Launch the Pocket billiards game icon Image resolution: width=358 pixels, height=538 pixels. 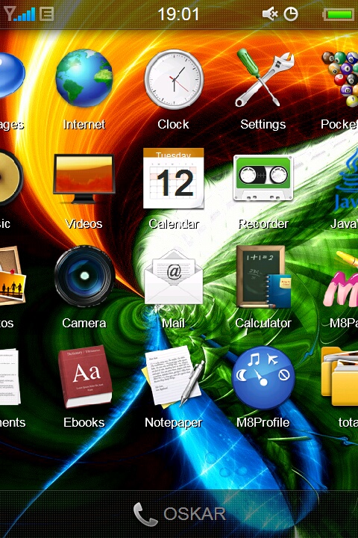pyautogui.click(x=340, y=78)
